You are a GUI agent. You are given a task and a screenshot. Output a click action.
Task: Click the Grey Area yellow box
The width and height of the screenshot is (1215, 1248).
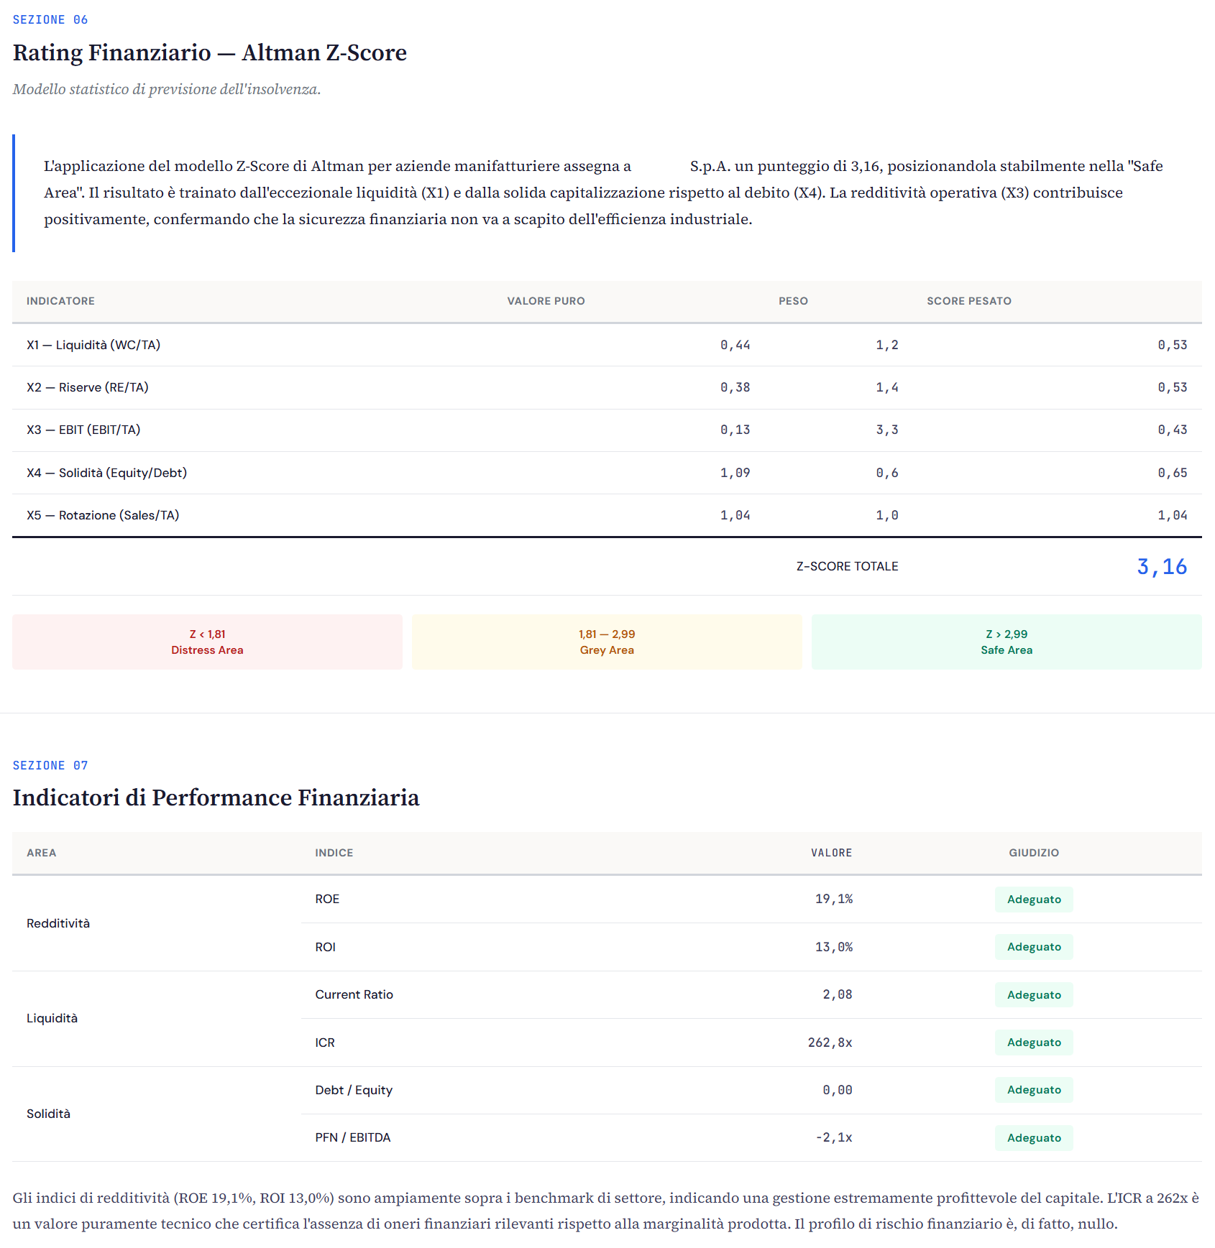click(x=607, y=642)
